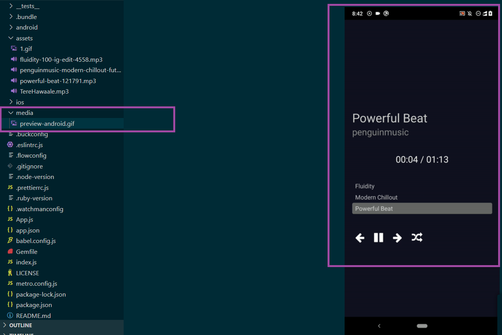Select Fluidity in the playlist

[x=365, y=186]
